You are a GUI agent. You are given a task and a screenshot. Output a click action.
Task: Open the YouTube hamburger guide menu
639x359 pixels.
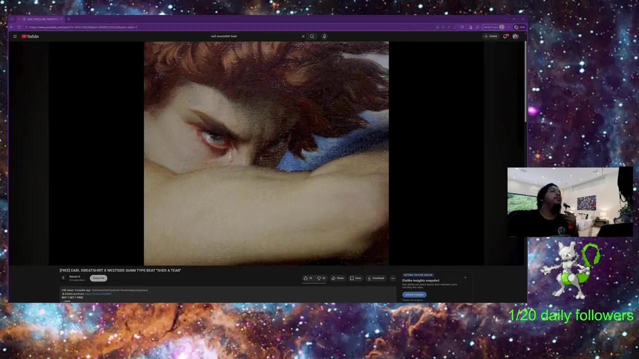click(x=15, y=36)
